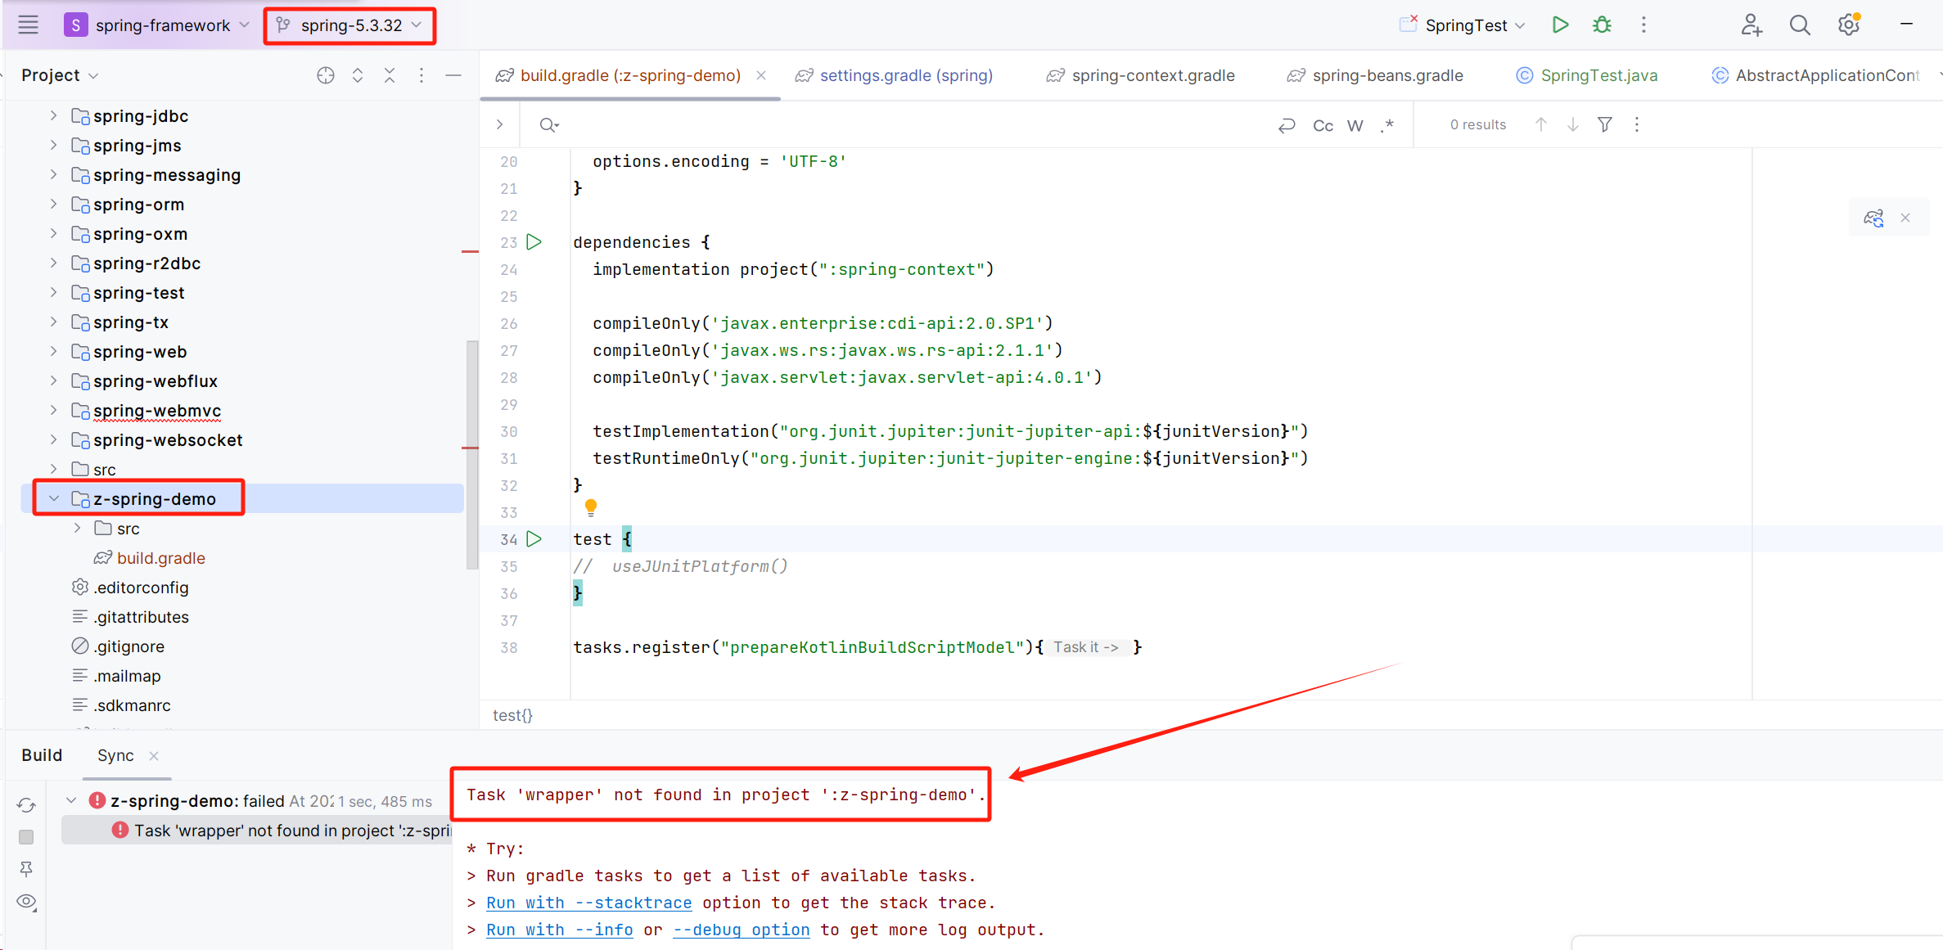The width and height of the screenshot is (1943, 950).
Task: Click test{} breadcrumb in editor
Action: click(x=512, y=715)
